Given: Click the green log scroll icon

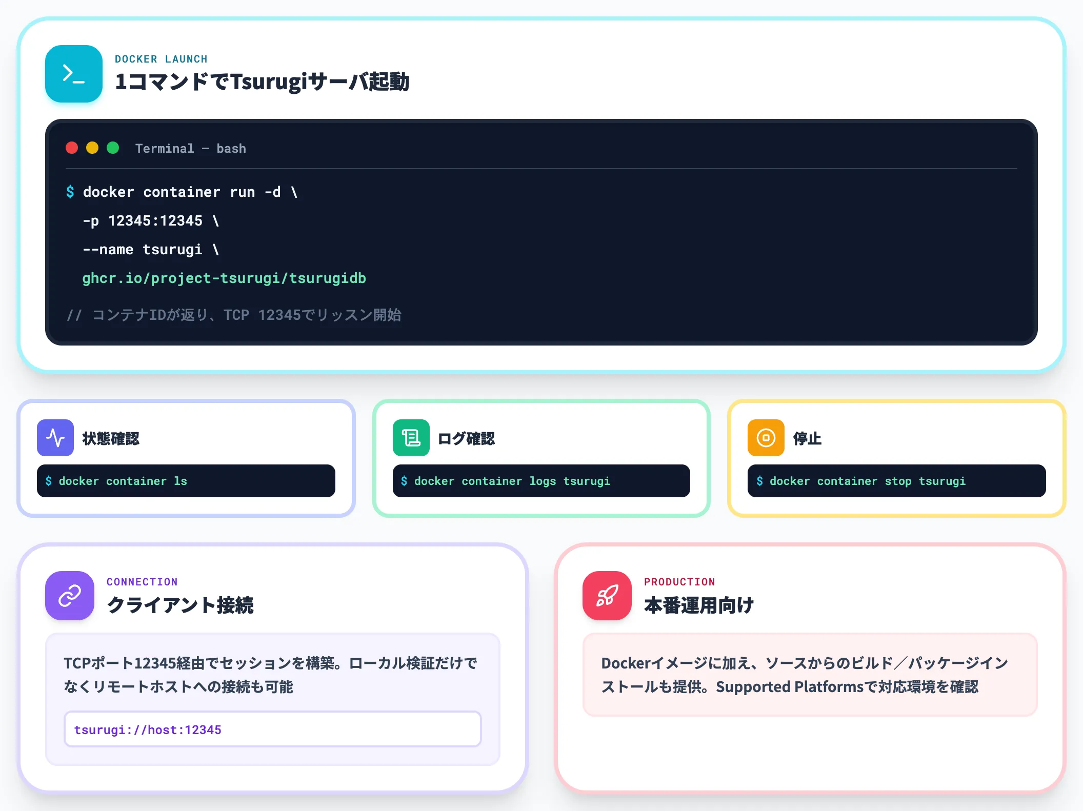Looking at the screenshot, I should click(411, 438).
